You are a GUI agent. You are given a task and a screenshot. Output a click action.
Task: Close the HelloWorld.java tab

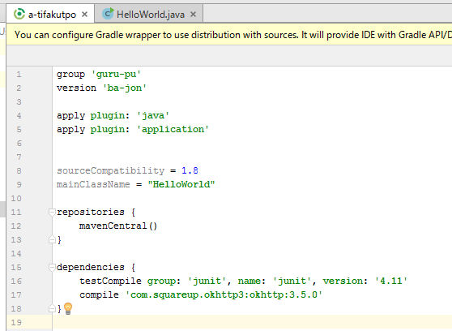pos(193,14)
